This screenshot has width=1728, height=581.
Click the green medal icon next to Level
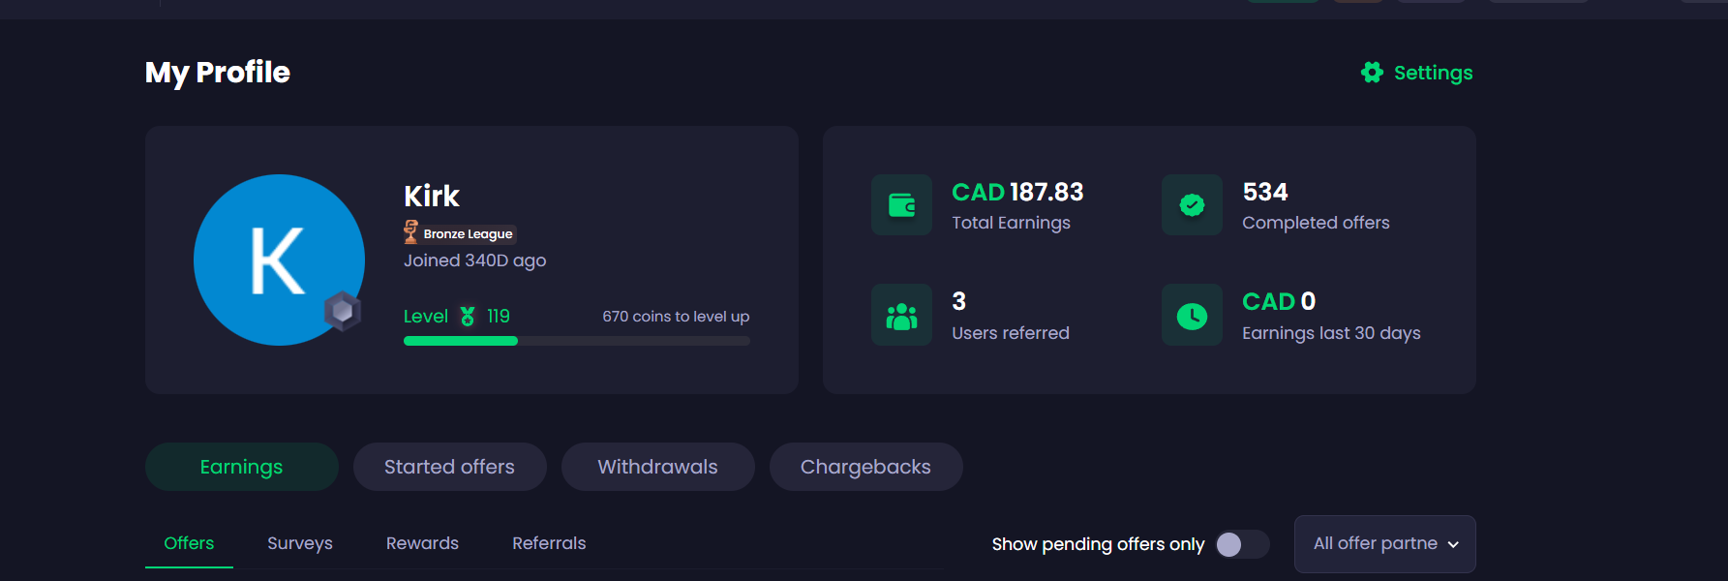(468, 317)
